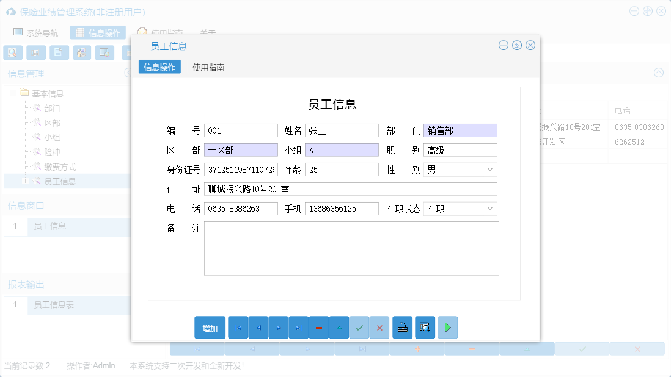The width and height of the screenshot is (671, 377).
Task: Run the report using the green play icon
Action: 447,328
